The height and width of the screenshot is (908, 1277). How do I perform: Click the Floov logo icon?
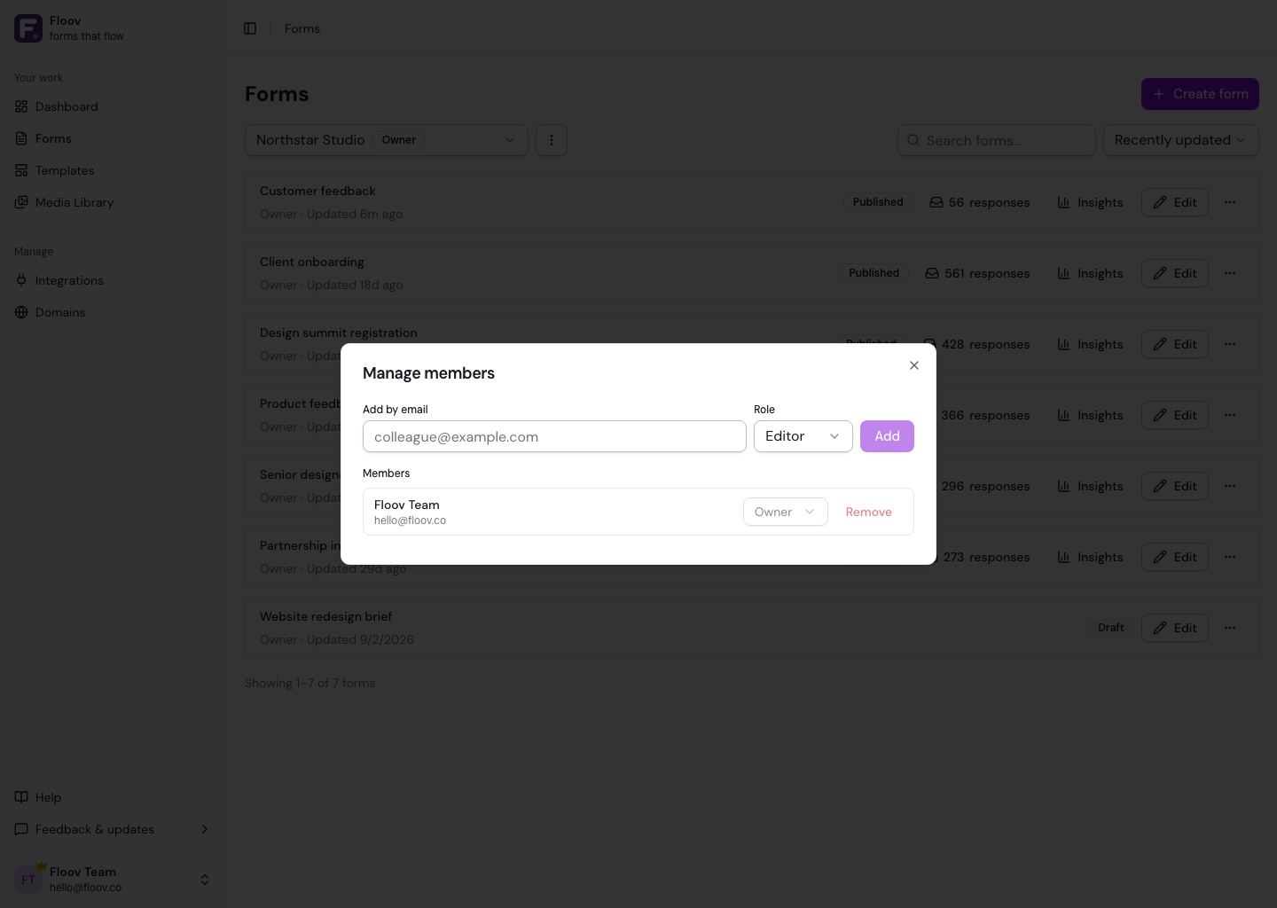[x=28, y=28]
